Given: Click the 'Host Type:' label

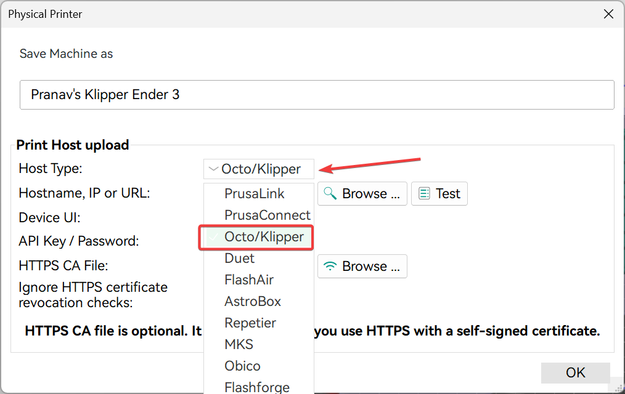Looking at the screenshot, I should [51, 169].
